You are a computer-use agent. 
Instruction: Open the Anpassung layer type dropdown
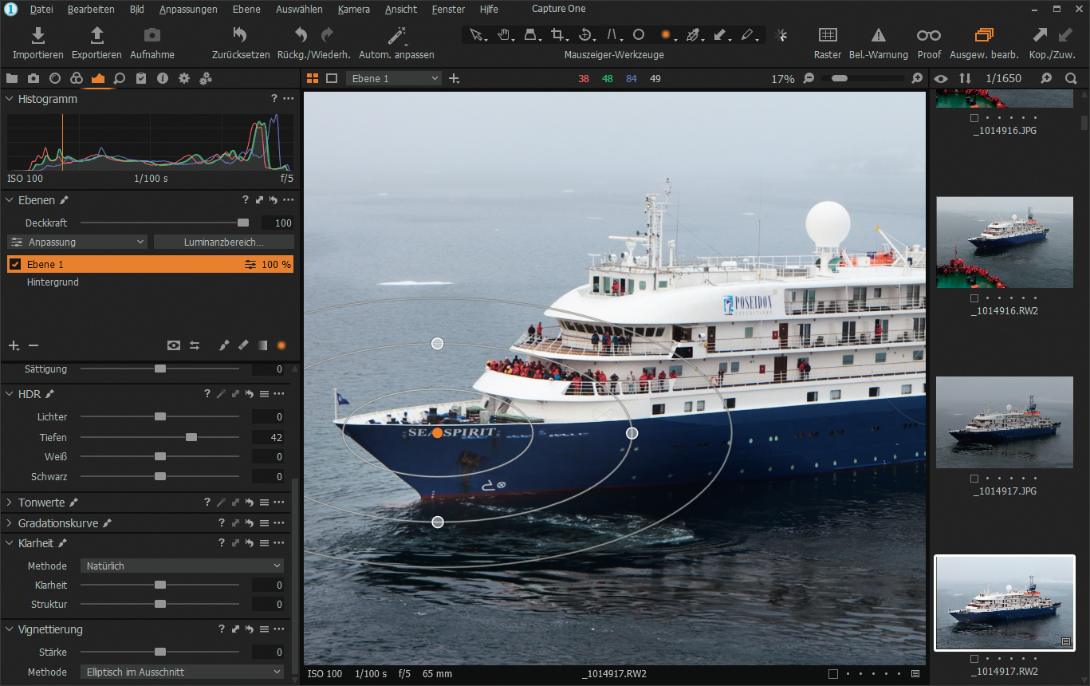pyautogui.click(x=77, y=242)
